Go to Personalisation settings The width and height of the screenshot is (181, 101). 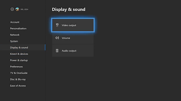click(x=18, y=28)
